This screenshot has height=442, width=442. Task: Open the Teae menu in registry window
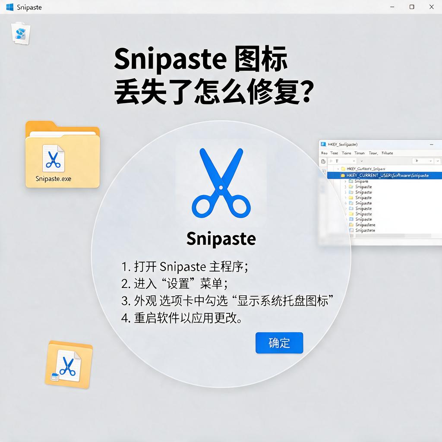(334, 153)
